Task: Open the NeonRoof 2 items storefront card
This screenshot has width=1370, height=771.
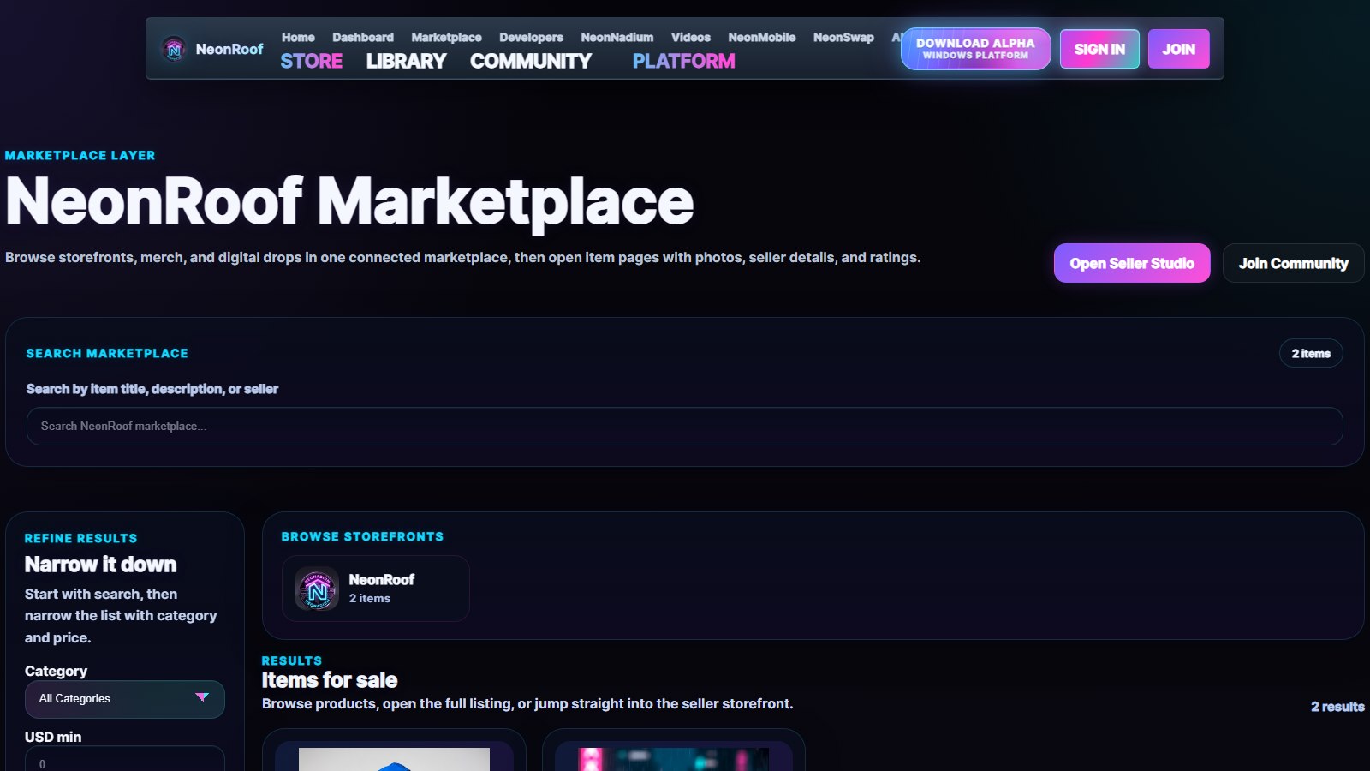Action: pyautogui.click(x=375, y=589)
